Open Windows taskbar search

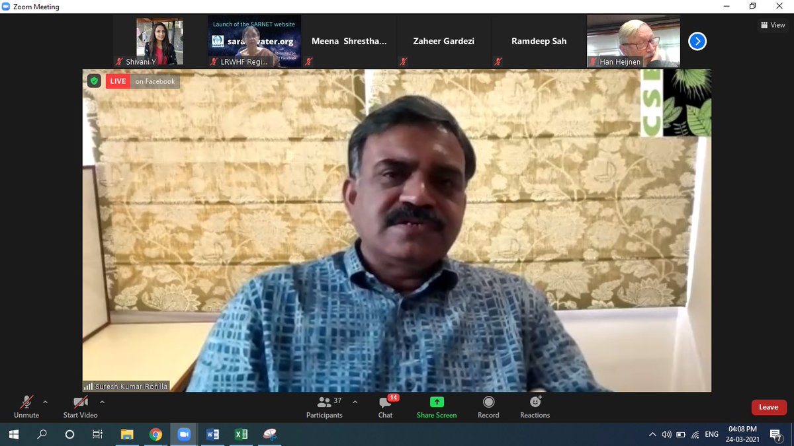pos(42,434)
